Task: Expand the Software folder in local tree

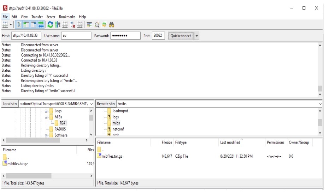Action: (46, 135)
